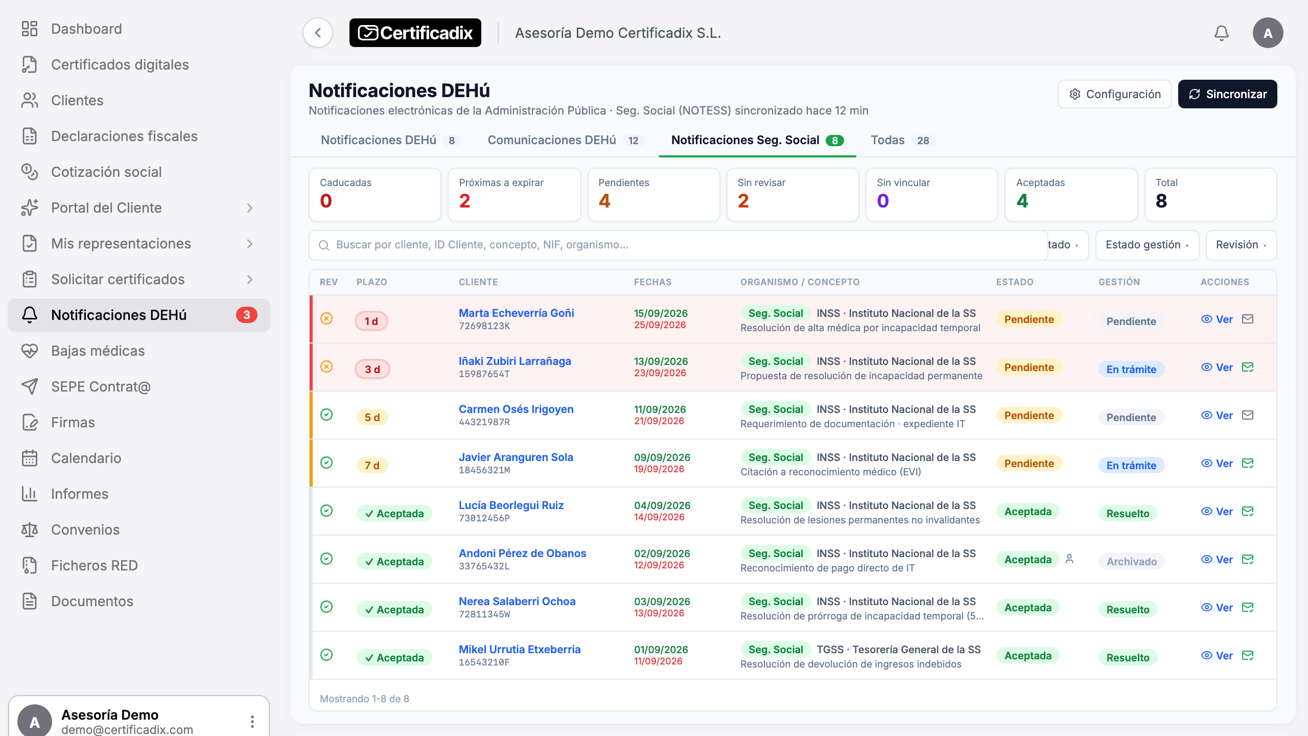1308x736 pixels.
Task: Click Ver for Andoni Pérez de Obanos
Action: point(1217,559)
